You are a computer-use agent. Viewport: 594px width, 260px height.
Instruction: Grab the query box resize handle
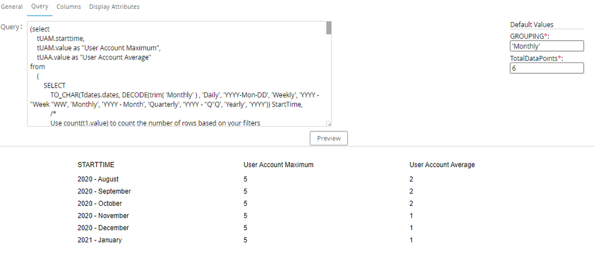[329, 124]
